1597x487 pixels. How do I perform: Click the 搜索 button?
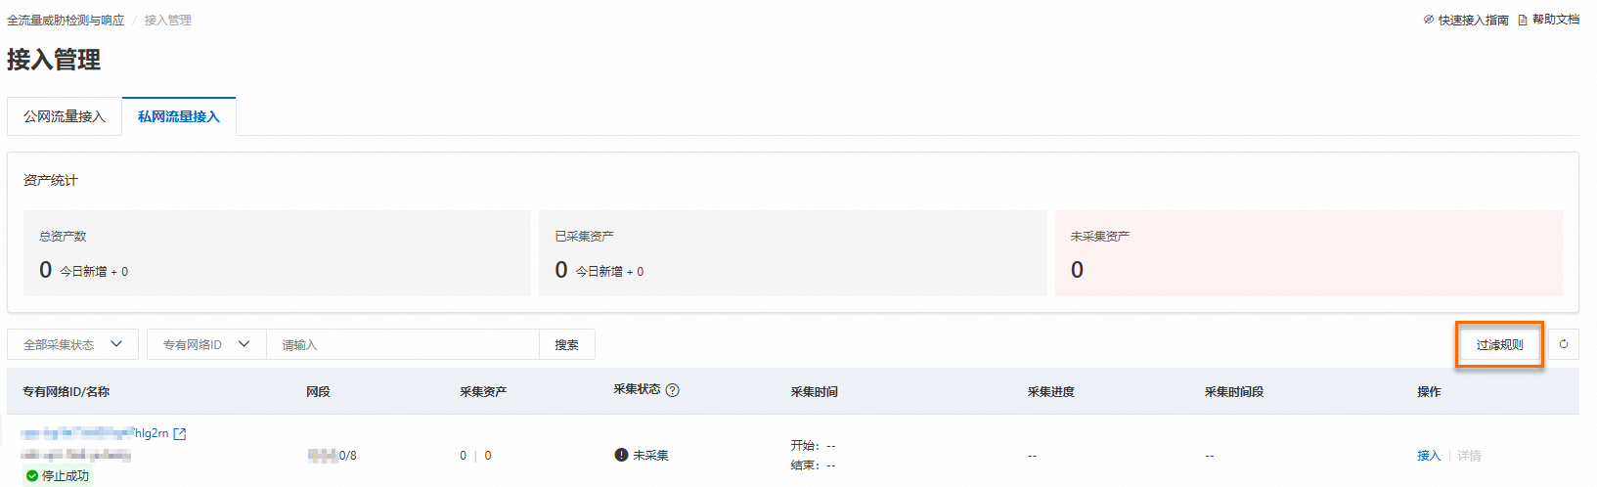point(566,344)
